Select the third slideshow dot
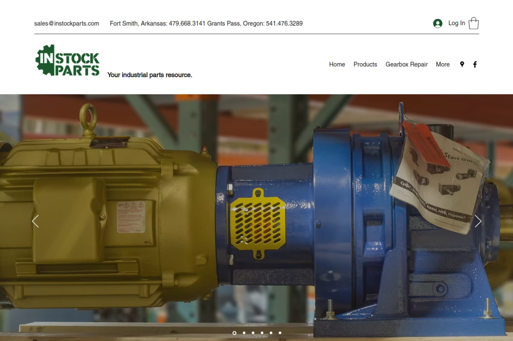The height and width of the screenshot is (341, 513). pyautogui.click(x=253, y=333)
